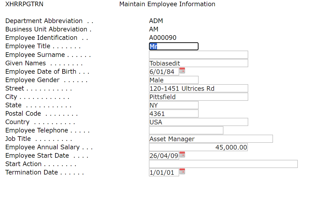Click the Employee Title field
Image resolution: width=323 pixels, height=207 pixels.
click(x=173, y=46)
